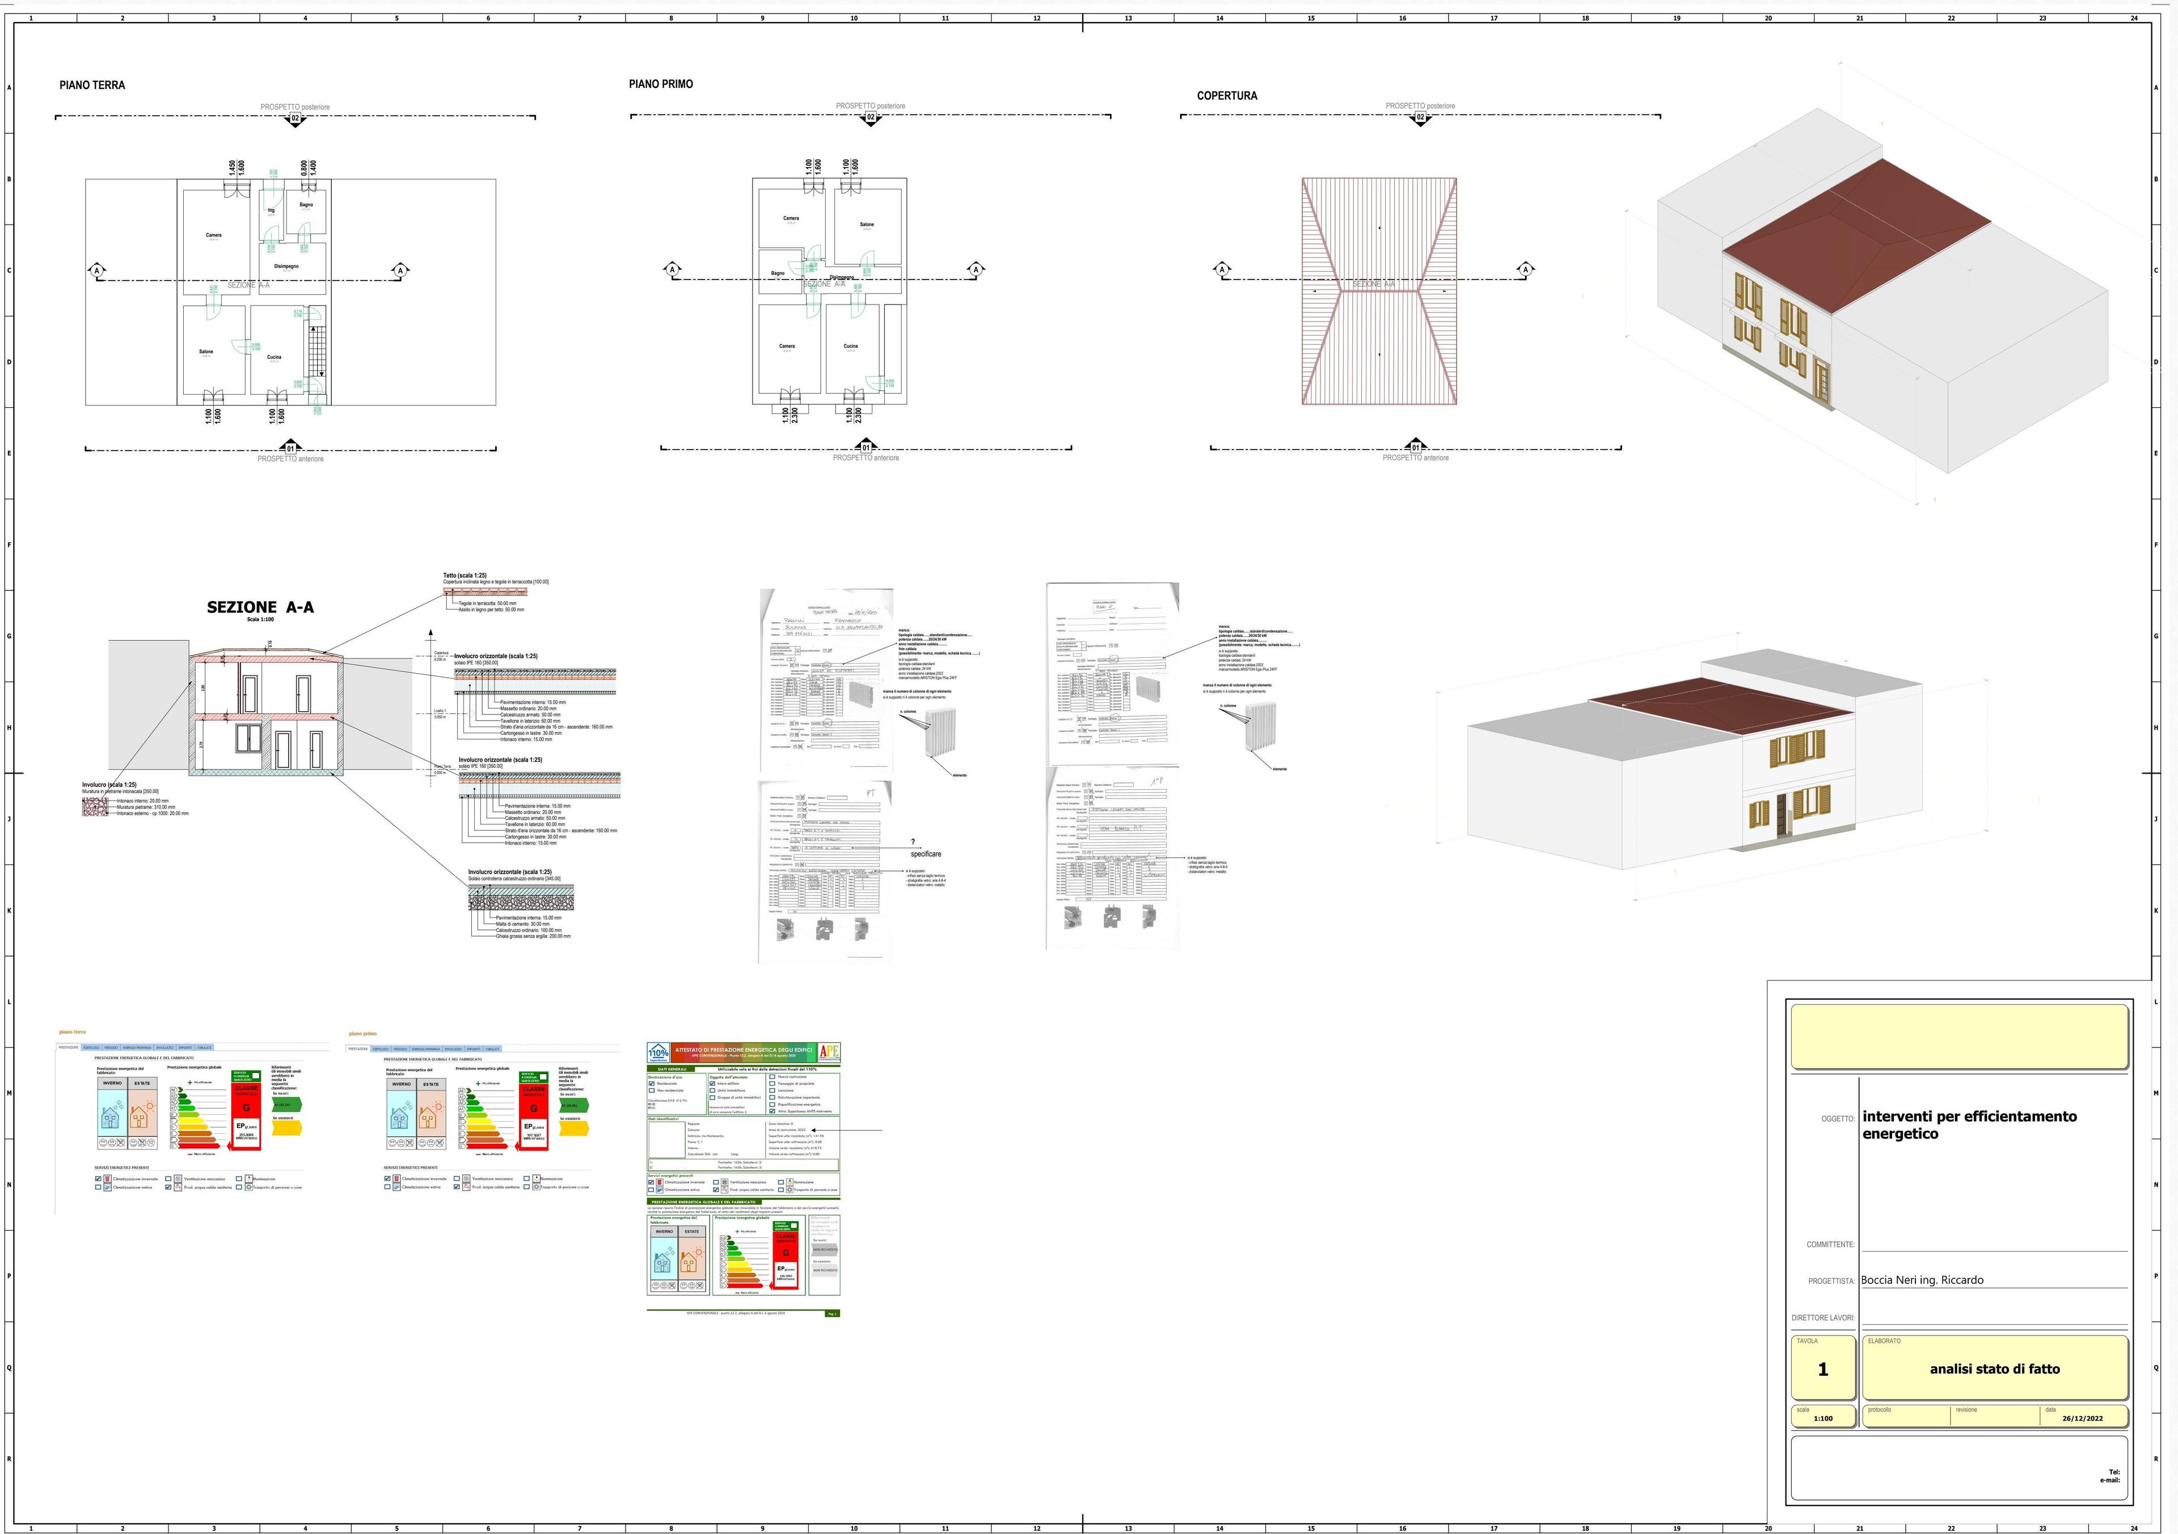Open the INVOLUCRO tab in piano primo panel

pyautogui.click(x=453, y=1049)
